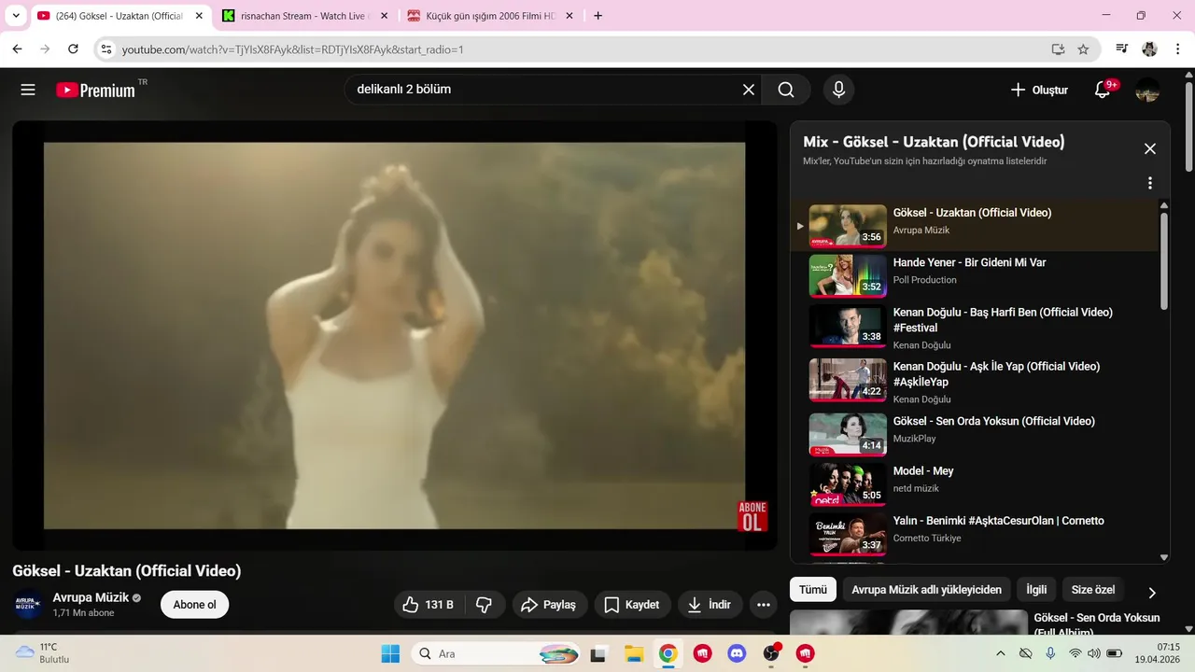
Task: Start voice search with the microphone icon
Action: point(838,90)
